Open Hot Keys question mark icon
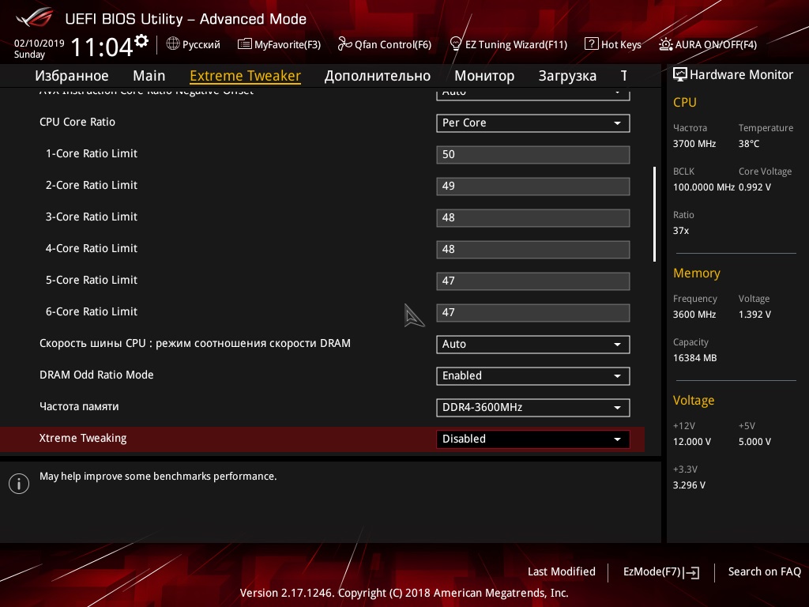Screen dimensions: 809x607 click(591, 44)
